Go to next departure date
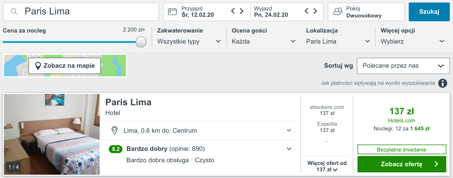Image resolution: width=453 pixels, height=178 pixels. 315,11
